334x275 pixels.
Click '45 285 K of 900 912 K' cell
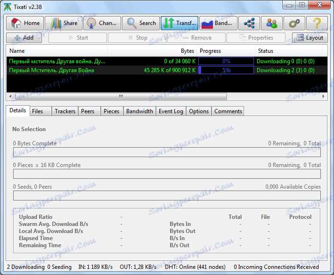point(170,70)
